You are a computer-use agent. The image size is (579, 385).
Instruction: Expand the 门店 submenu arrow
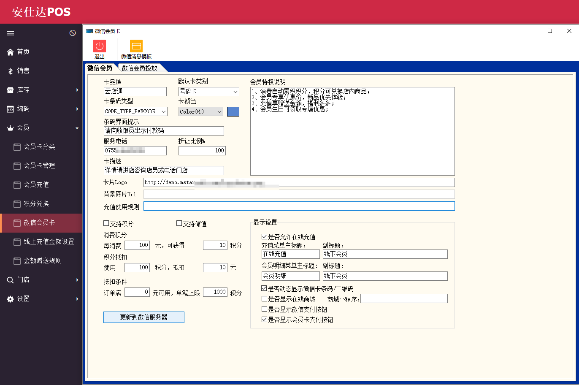(x=77, y=280)
